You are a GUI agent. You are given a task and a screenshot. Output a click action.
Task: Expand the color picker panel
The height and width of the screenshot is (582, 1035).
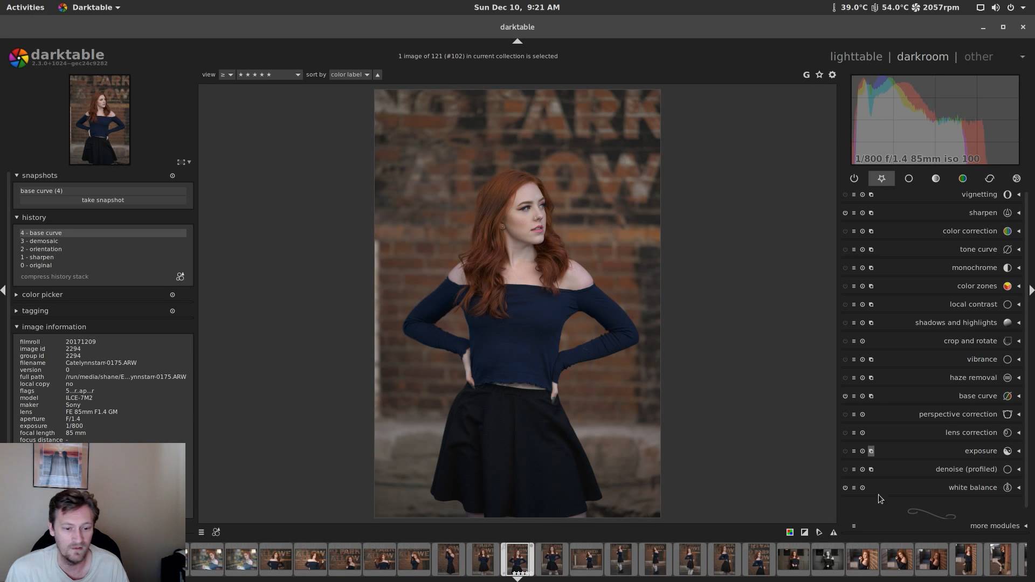[x=42, y=295]
